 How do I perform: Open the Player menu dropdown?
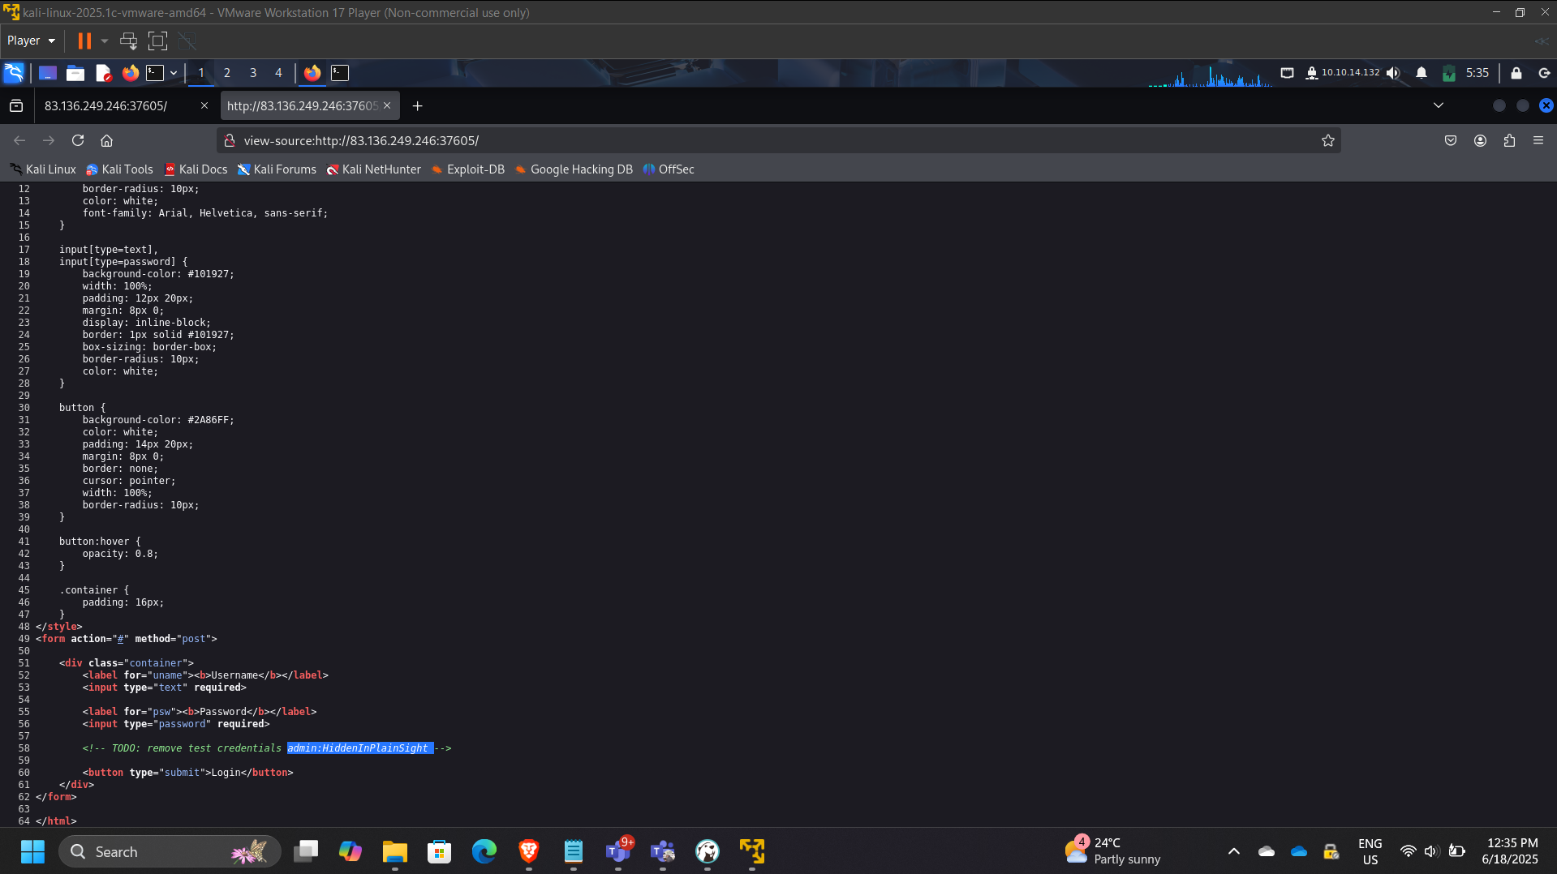(30, 40)
